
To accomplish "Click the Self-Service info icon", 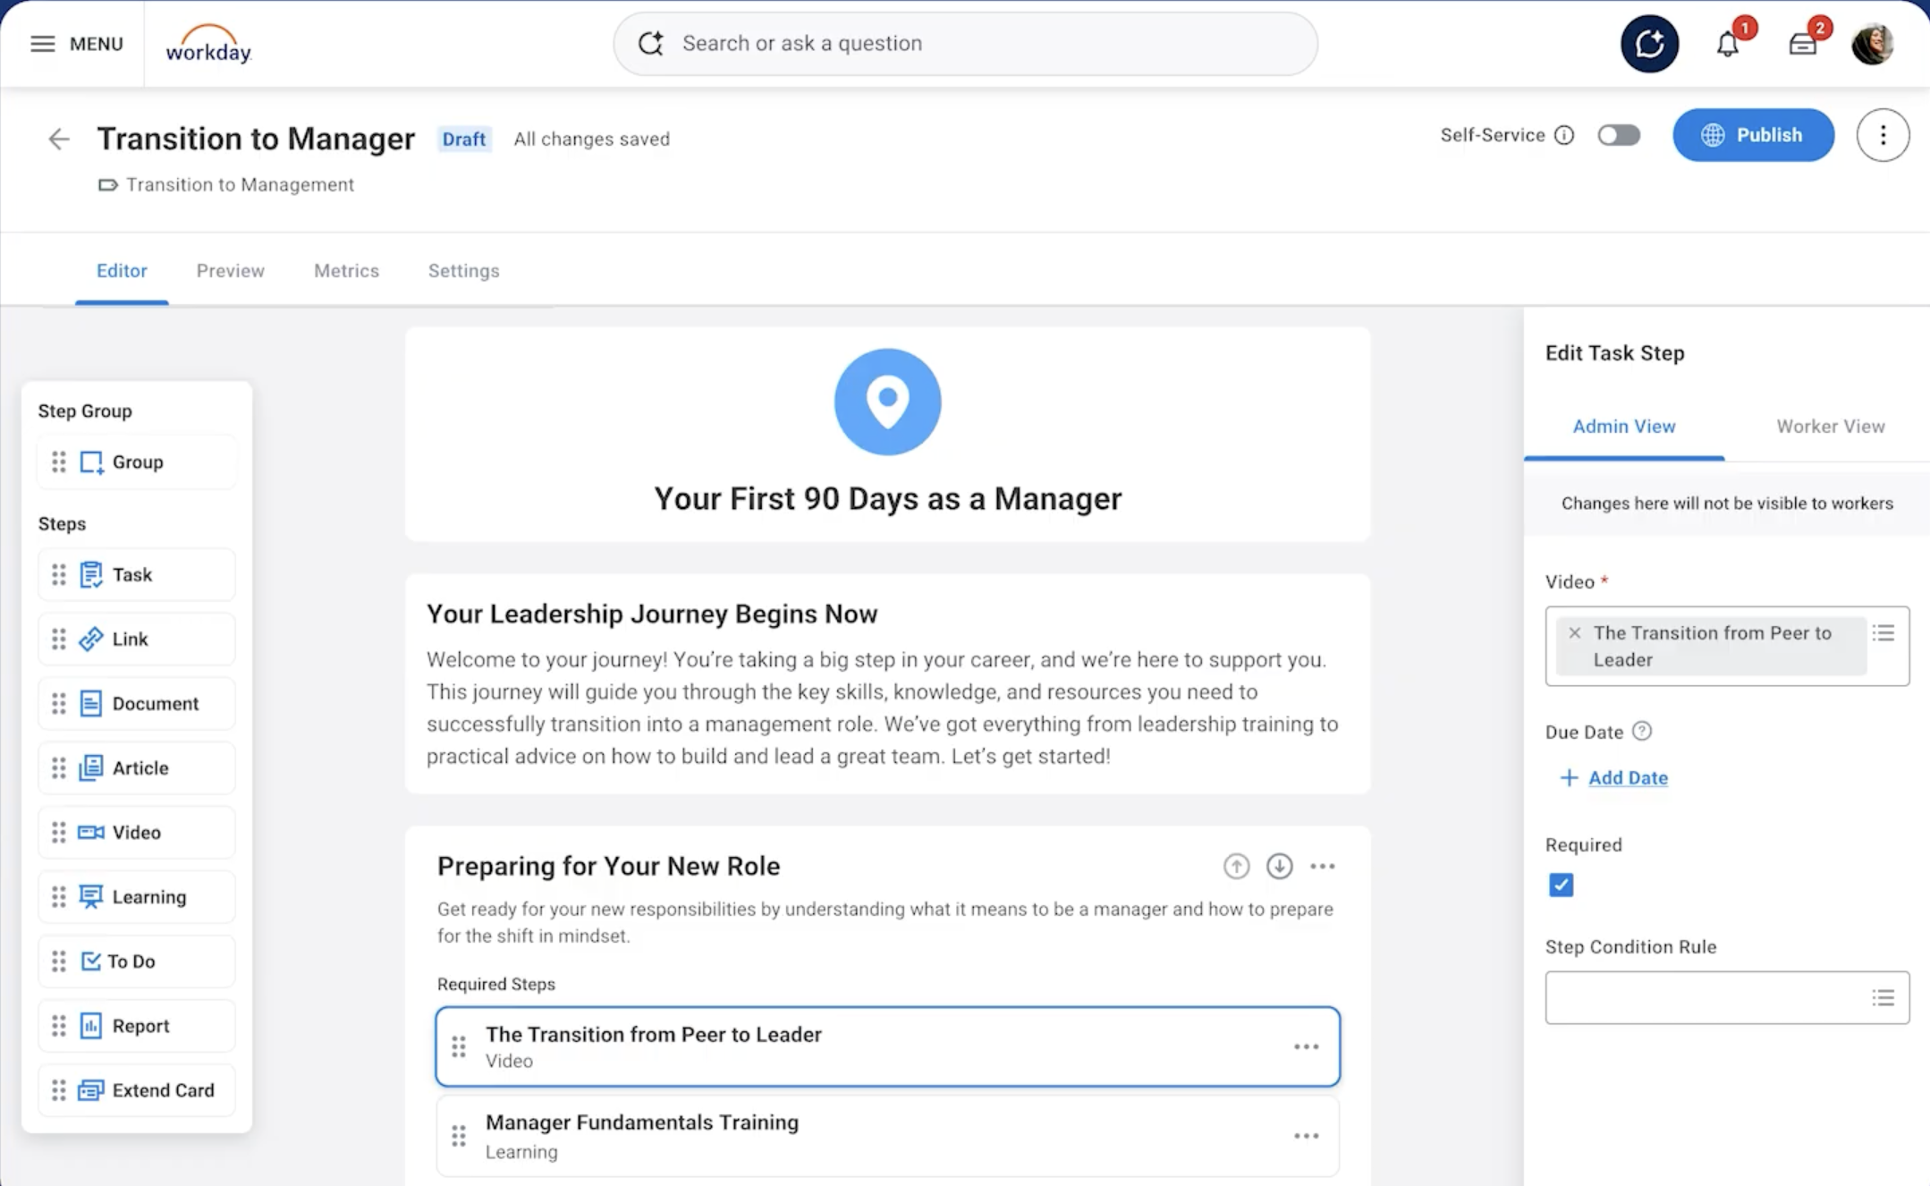I will click(x=1564, y=135).
